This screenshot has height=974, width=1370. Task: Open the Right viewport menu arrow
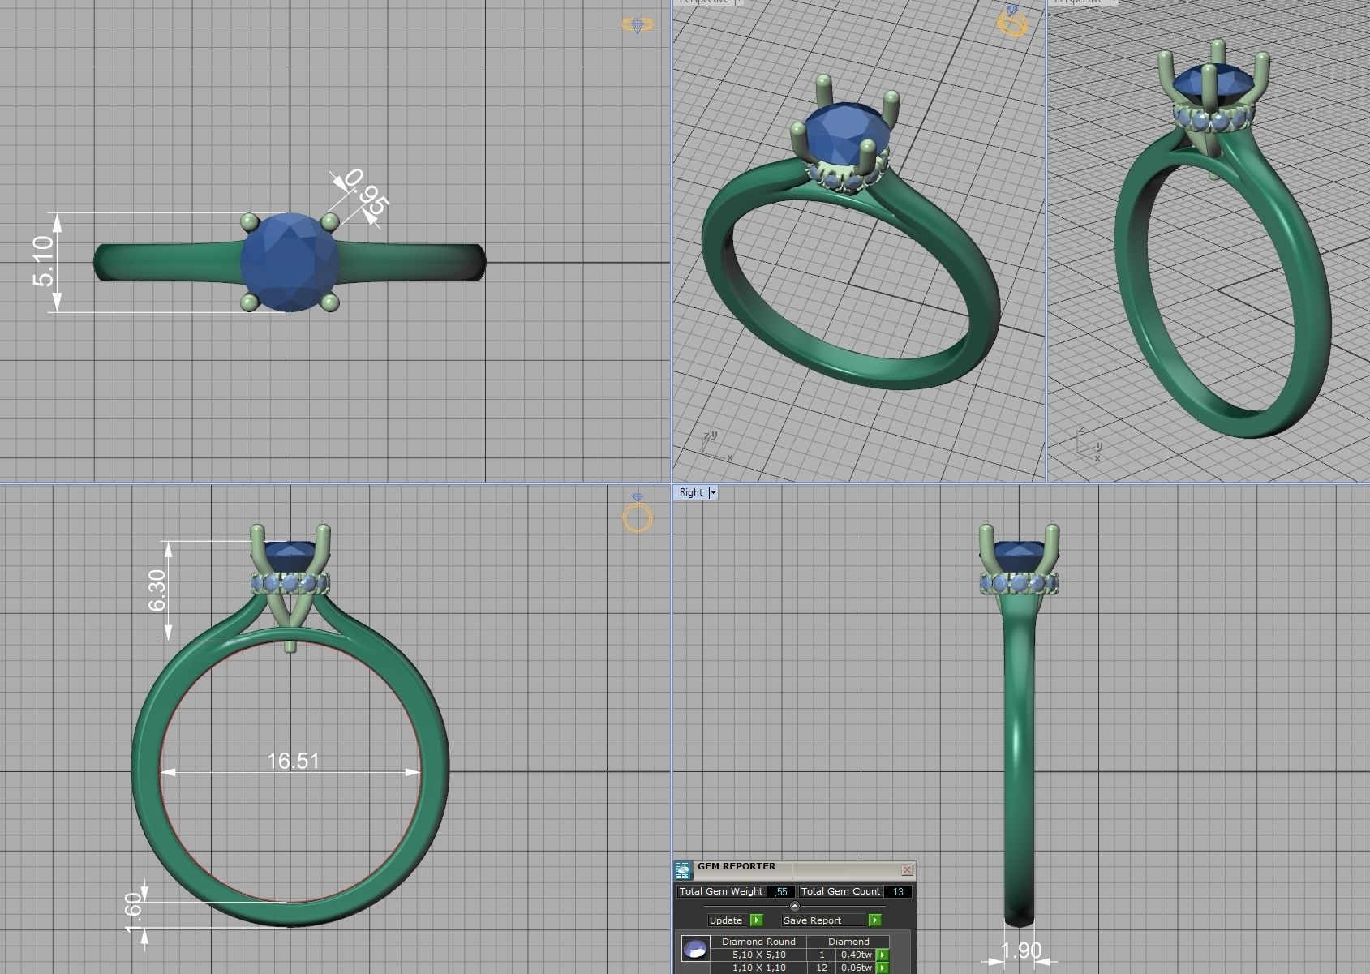coord(713,492)
